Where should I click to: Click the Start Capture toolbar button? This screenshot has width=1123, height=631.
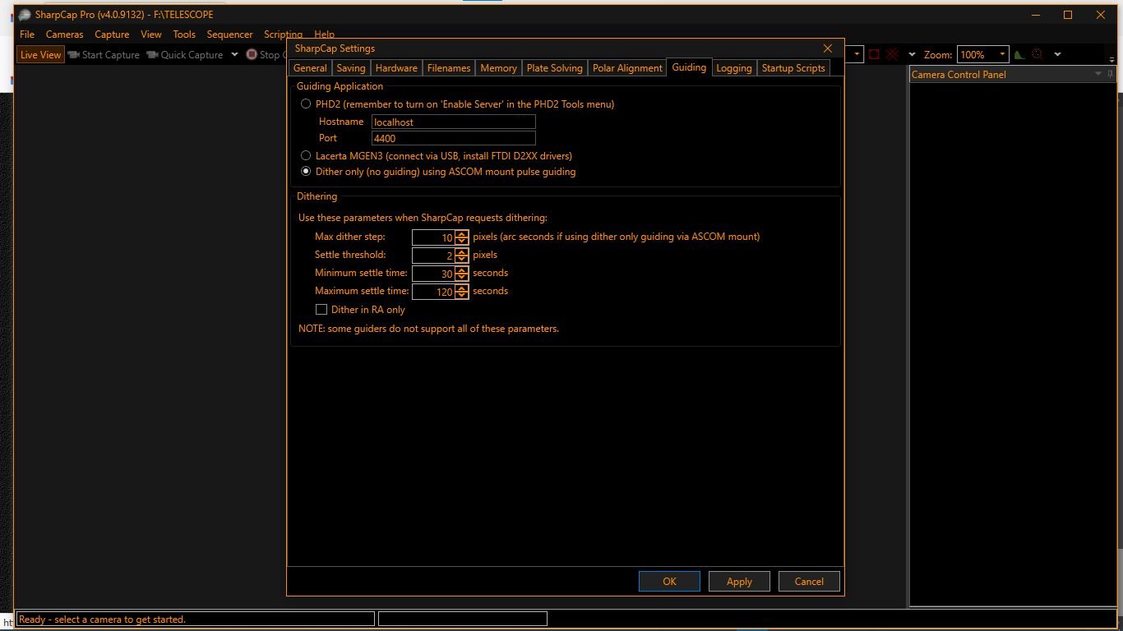pos(104,55)
